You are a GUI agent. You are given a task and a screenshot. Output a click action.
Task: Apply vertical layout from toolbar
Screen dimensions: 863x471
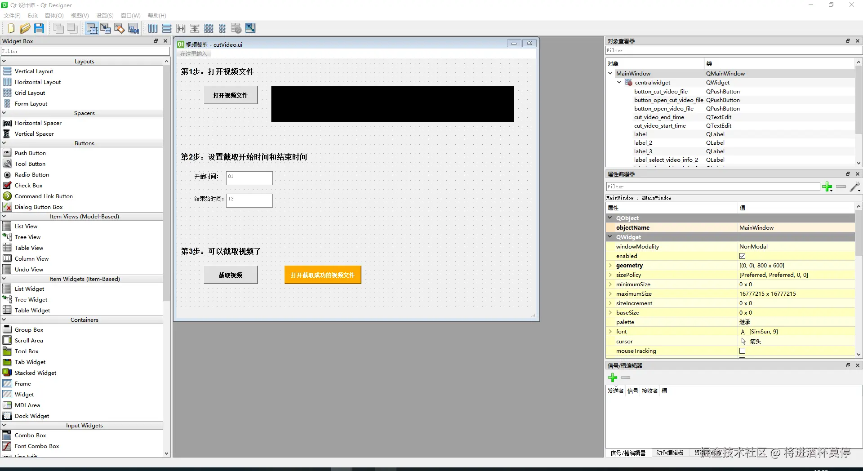coord(167,28)
